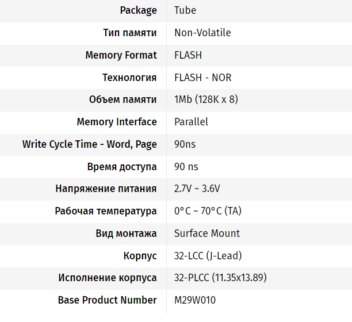Click the Base Product Number label
This screenshot has height=322, width=352.
point(107,300)
